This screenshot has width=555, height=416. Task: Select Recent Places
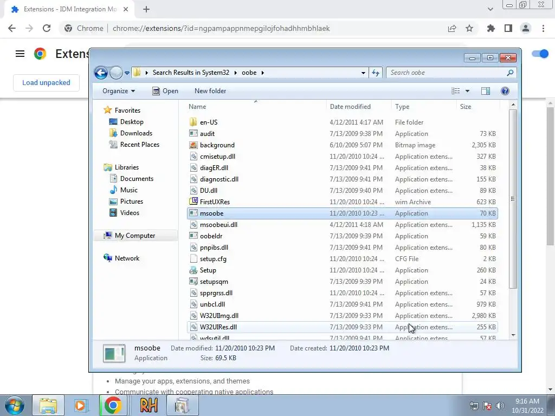pos(139,144)
